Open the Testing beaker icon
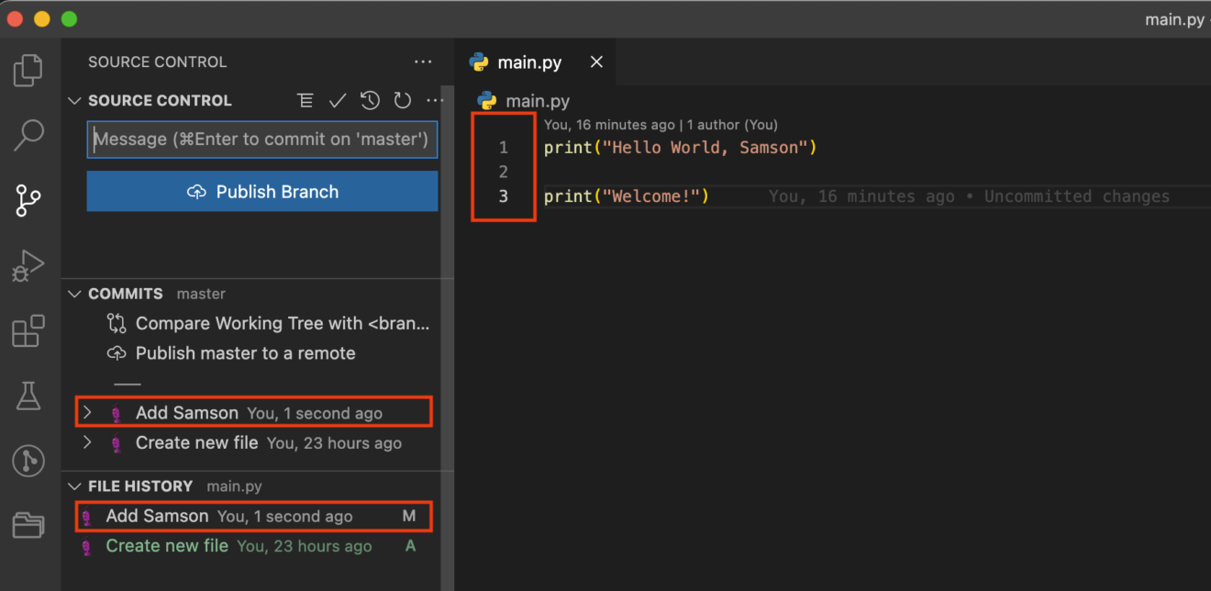The width and height of the screenshot is (1211, 591). tap(28, 396)
